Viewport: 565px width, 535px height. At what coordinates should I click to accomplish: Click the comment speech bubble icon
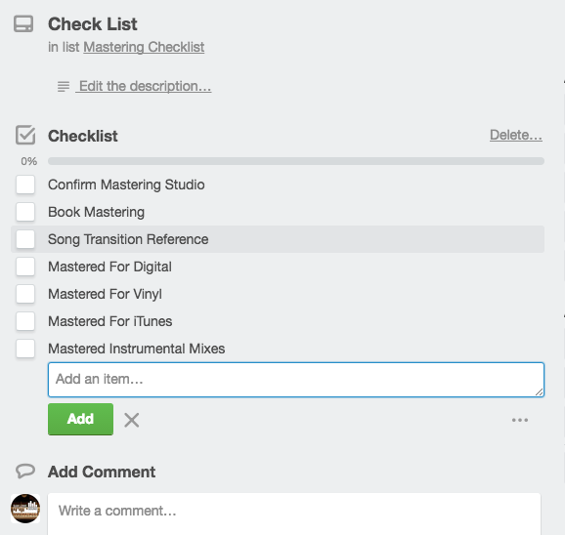[x=25, y=471]
